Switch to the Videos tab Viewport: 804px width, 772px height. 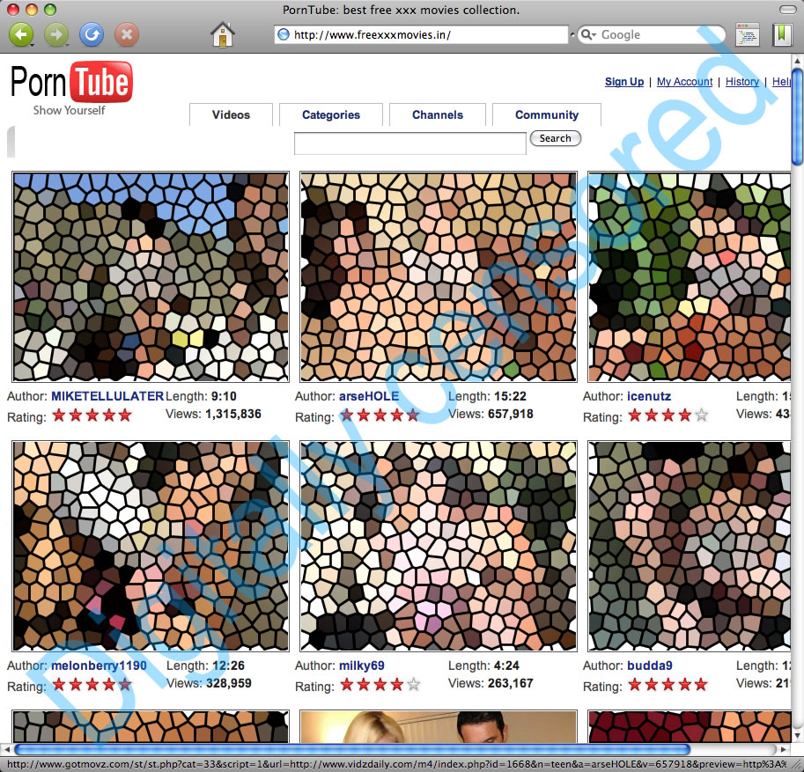click(231, 114)
